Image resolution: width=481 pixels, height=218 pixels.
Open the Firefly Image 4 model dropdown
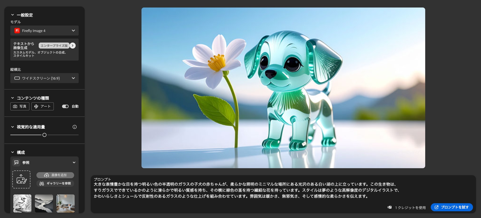[44, 31]
